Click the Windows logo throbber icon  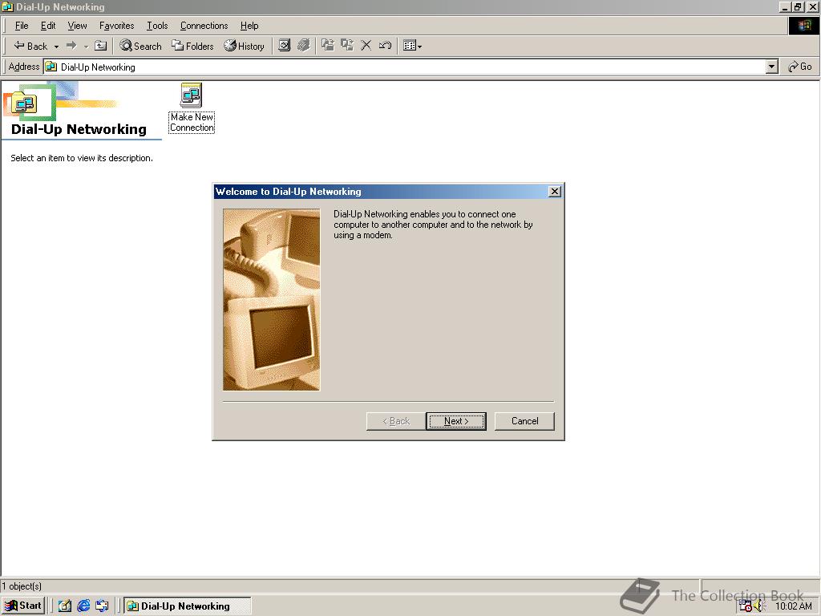coord(803,26)
